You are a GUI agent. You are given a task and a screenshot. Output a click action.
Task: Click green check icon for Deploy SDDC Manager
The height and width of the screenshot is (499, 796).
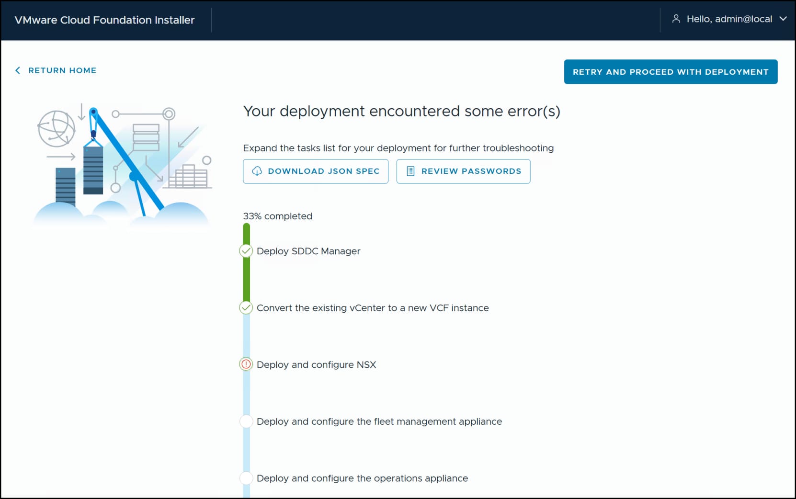[246, 251]
